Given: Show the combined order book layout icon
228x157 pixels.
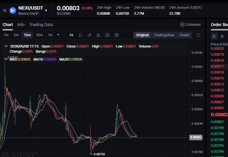Looking at the screenshot, I should [214, 36].
